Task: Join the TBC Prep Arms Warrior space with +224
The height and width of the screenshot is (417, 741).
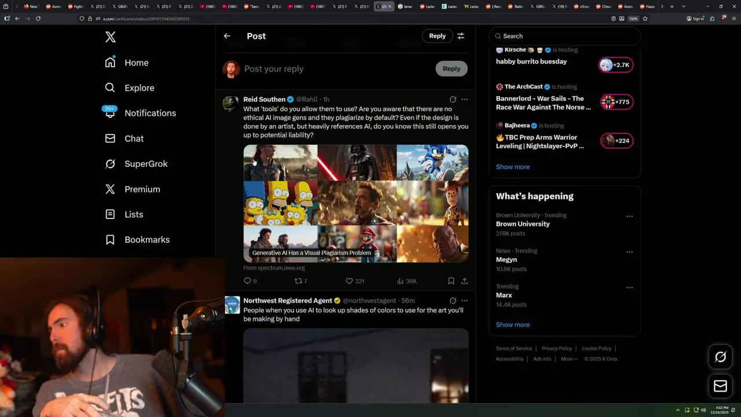Action: (x=616, y=141)
